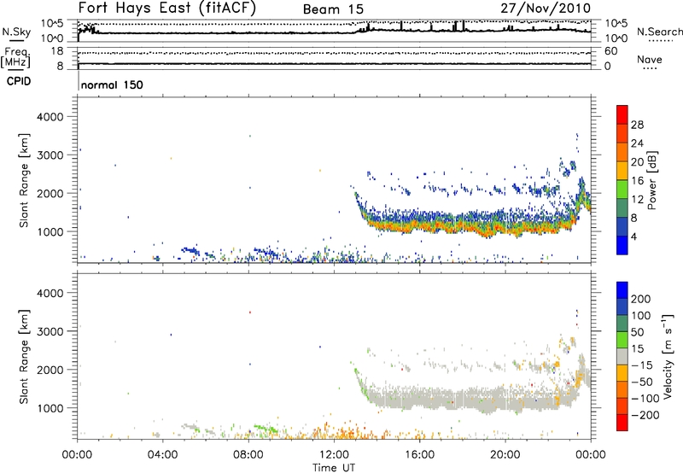This screenshot has height=473, width=683.
Task: Click the '20:00' time axis tick
Action: pos(505,455)
